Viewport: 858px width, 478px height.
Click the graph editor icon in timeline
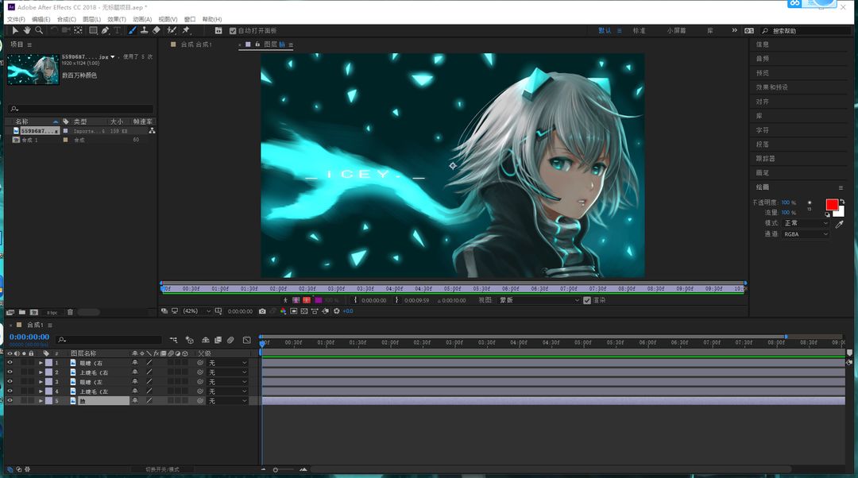[x=247, y=340]
